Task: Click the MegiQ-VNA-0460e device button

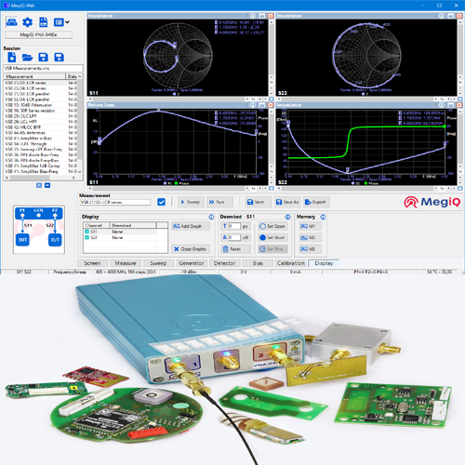Action: [x=38, y=34]
